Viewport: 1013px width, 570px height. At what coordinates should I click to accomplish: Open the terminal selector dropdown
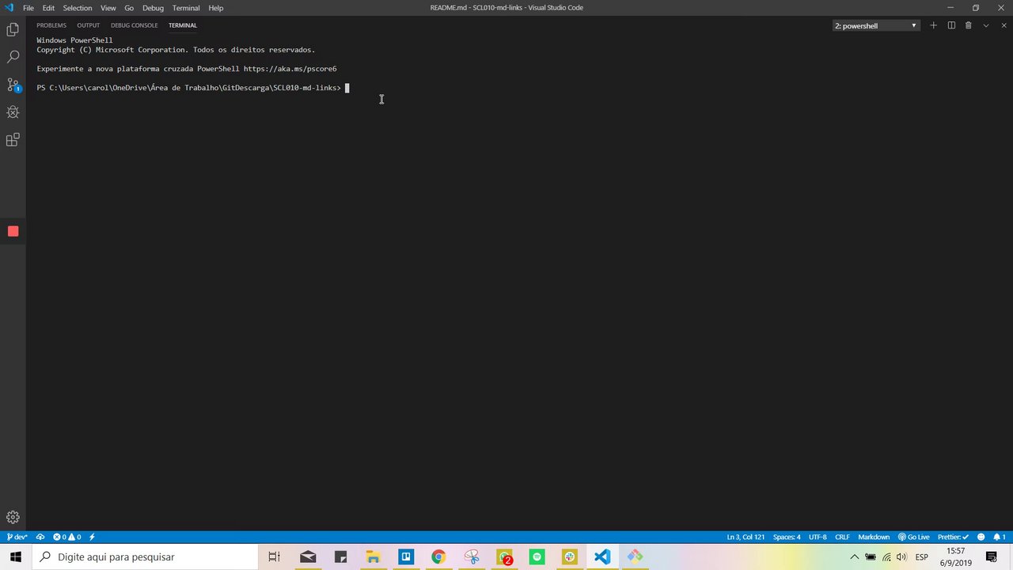pyautogui.click(x=876, y=25)
